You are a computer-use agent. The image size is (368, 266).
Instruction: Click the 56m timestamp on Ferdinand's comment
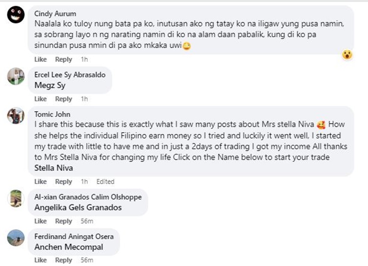pyautogui.click(x=87, y=260)
